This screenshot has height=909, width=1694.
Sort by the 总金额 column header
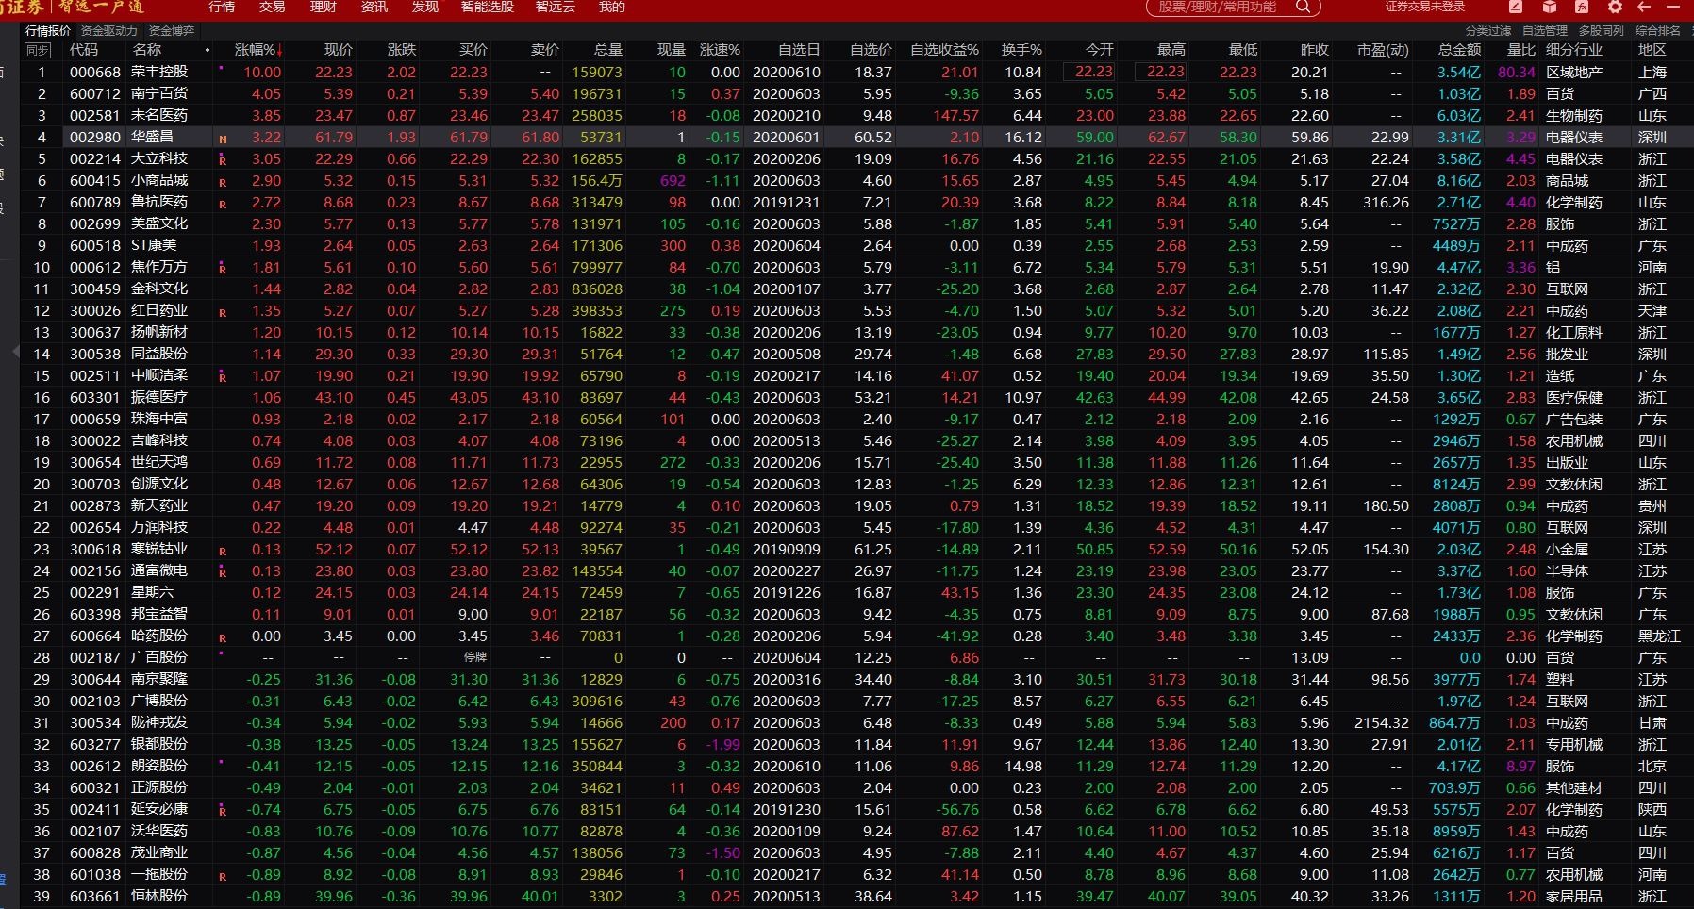tap(1459, 50)
